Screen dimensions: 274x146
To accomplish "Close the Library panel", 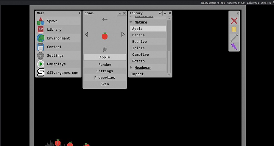I will (170, 13).
